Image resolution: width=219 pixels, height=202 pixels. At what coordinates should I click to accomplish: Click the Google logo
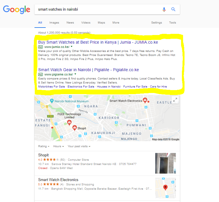pos(16,9)
